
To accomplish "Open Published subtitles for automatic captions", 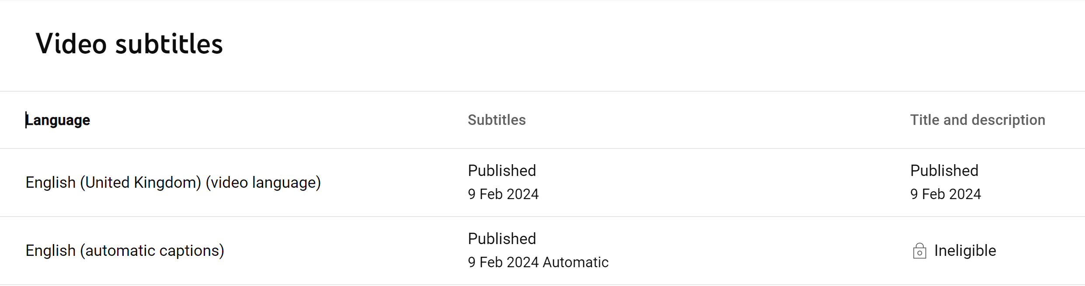I will 502,239.
